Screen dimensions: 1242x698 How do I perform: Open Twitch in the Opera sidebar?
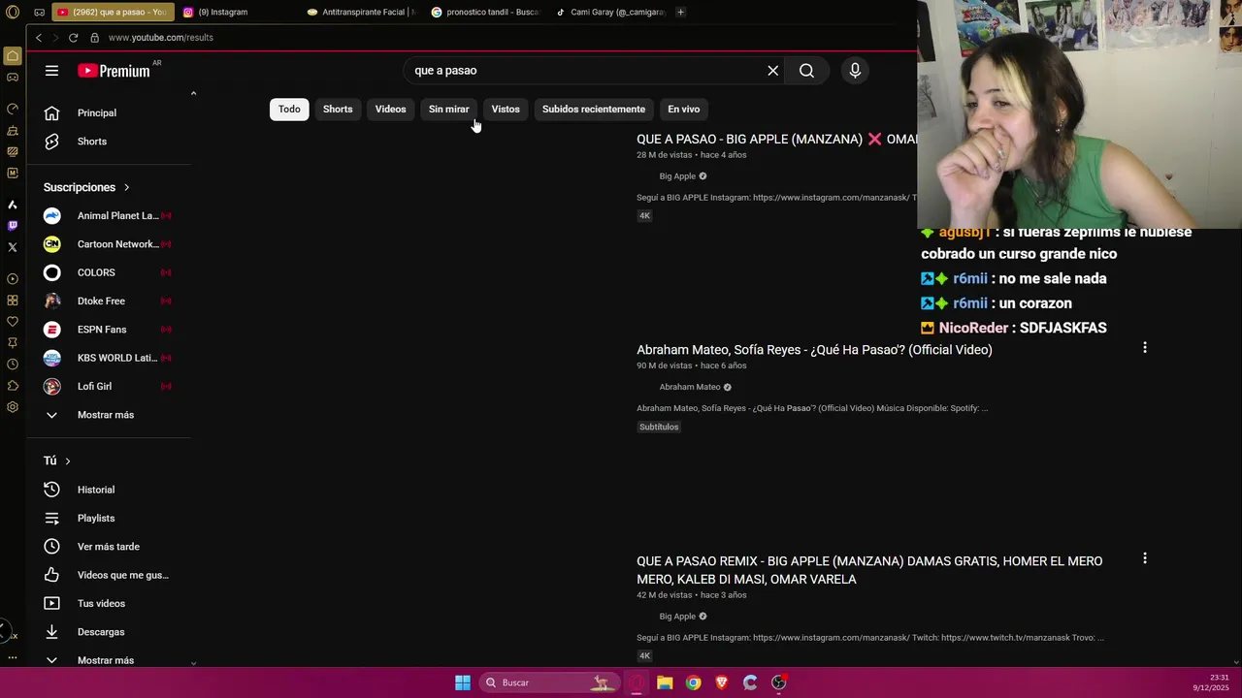pyautogui.click(x=13, y=226)
